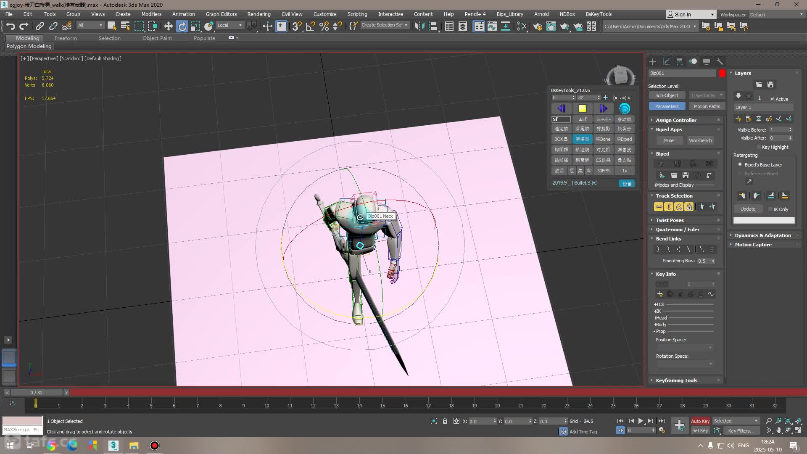This screenshot has width=807, height=454.
Task: Toggle the Key Highlight checkbox
Action: [x=759, y=147]
